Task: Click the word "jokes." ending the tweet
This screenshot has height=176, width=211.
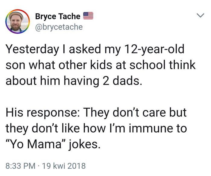Action: click(x=84, y=145)
